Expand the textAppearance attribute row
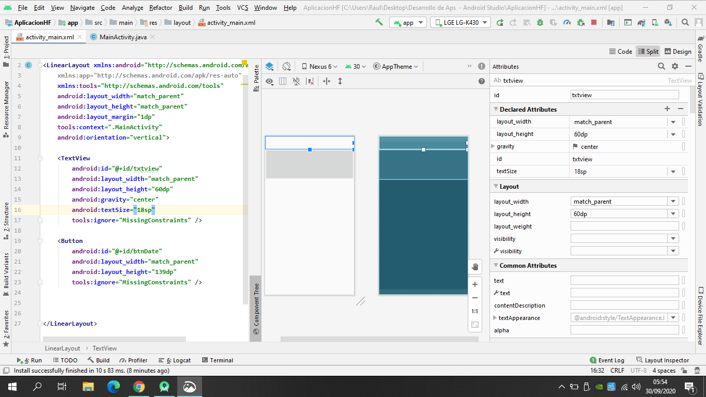Viewport: 706px width, 397px height. (496, 318)
